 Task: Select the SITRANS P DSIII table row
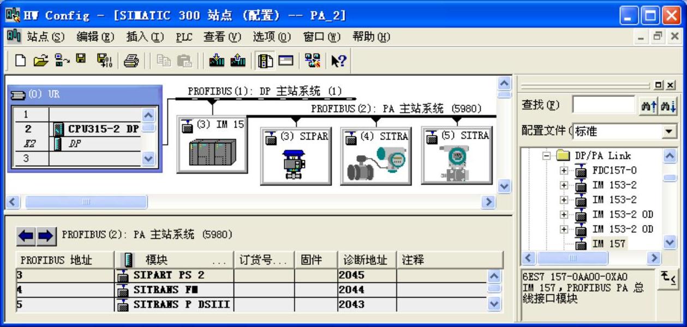pyautogui.click(x=251, y=305)
